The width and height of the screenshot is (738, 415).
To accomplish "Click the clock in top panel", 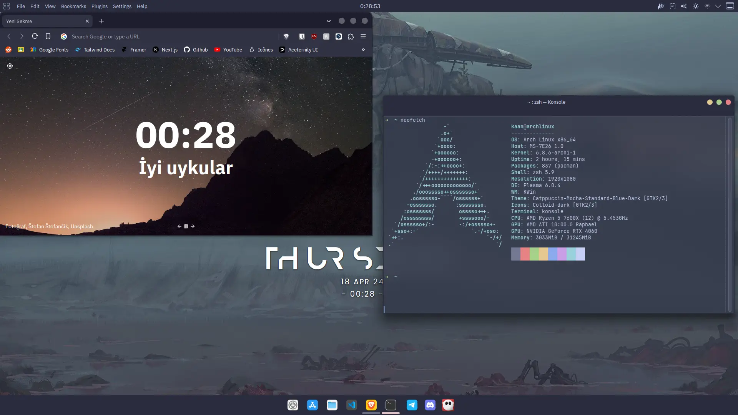I will (x=370, y=6).
